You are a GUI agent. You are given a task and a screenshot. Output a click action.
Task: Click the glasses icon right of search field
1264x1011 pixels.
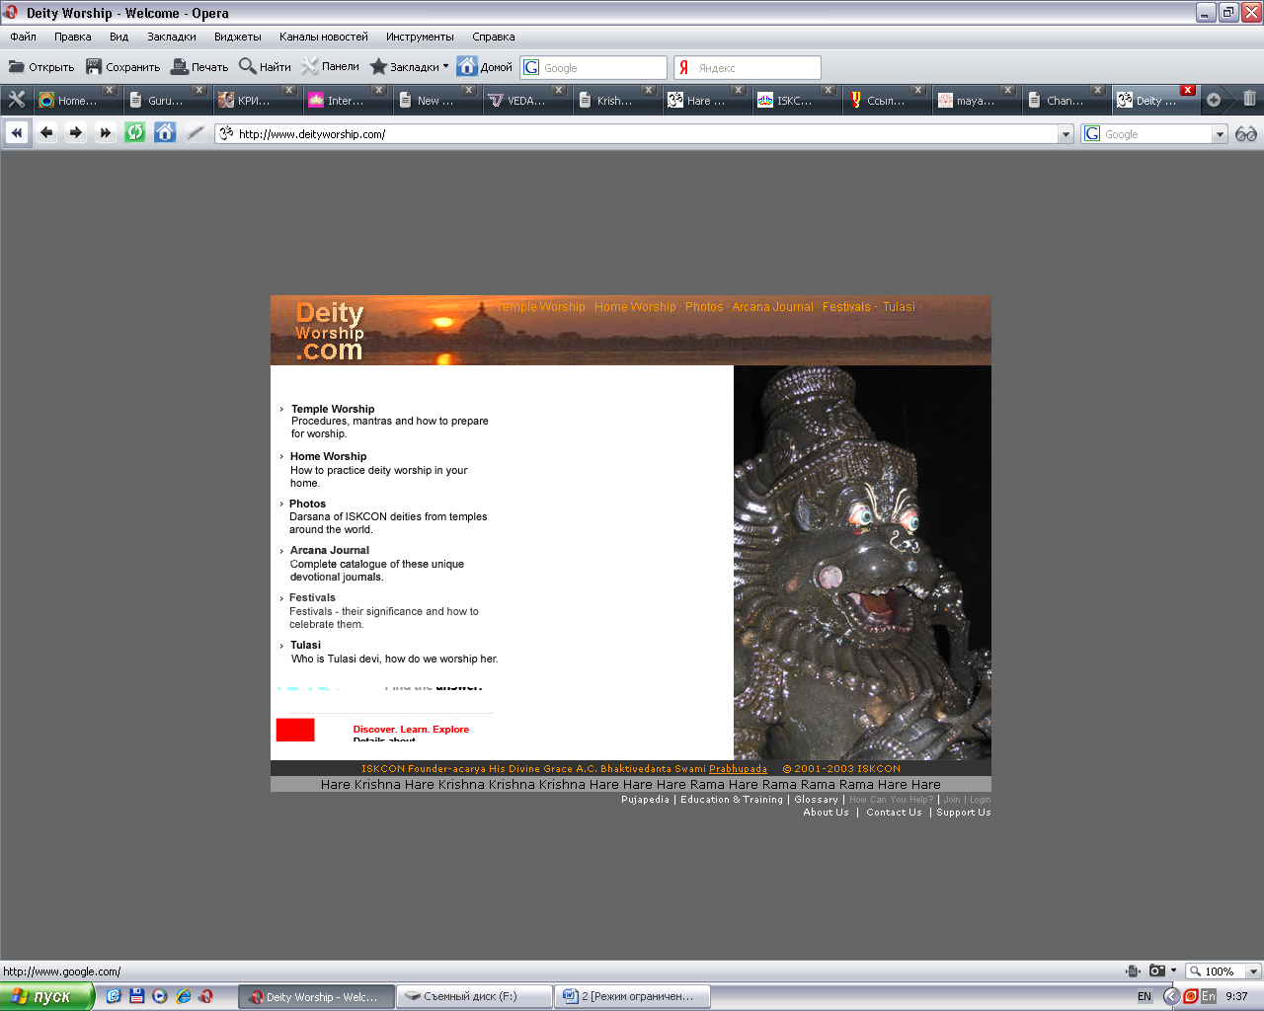click(x=1246, y=133)
